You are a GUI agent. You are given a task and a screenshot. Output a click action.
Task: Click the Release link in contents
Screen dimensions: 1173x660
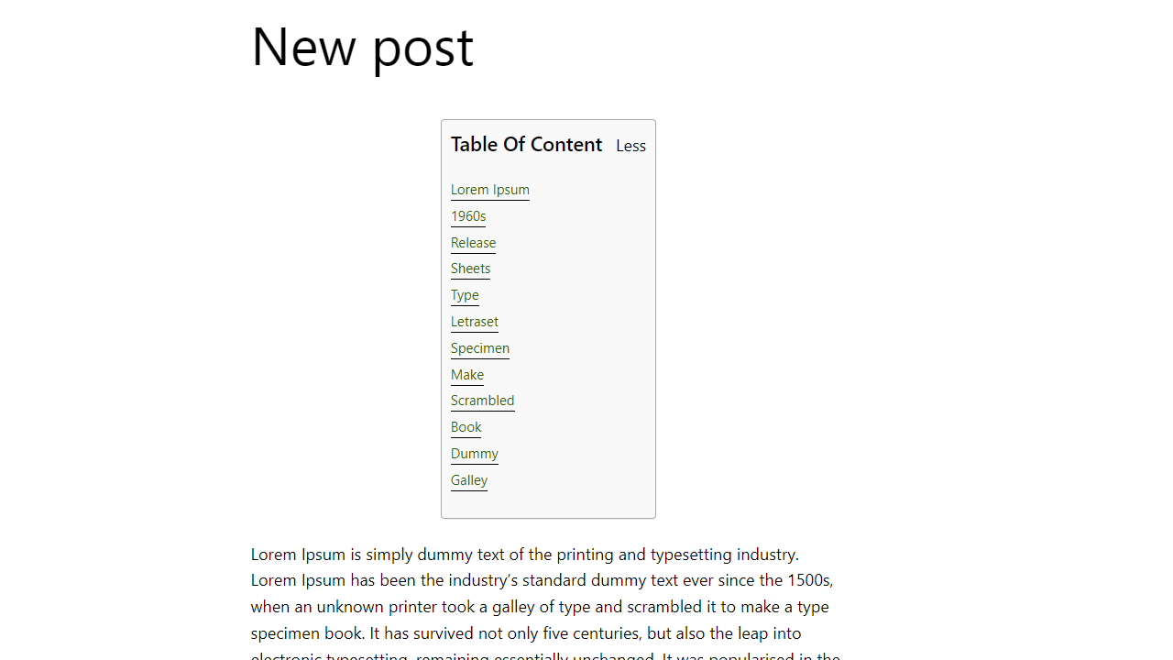473,243
